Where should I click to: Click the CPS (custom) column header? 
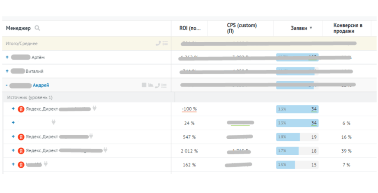click(241, 28)
